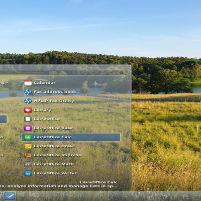Launch the blue LibreOffice Writer icon

28,173
